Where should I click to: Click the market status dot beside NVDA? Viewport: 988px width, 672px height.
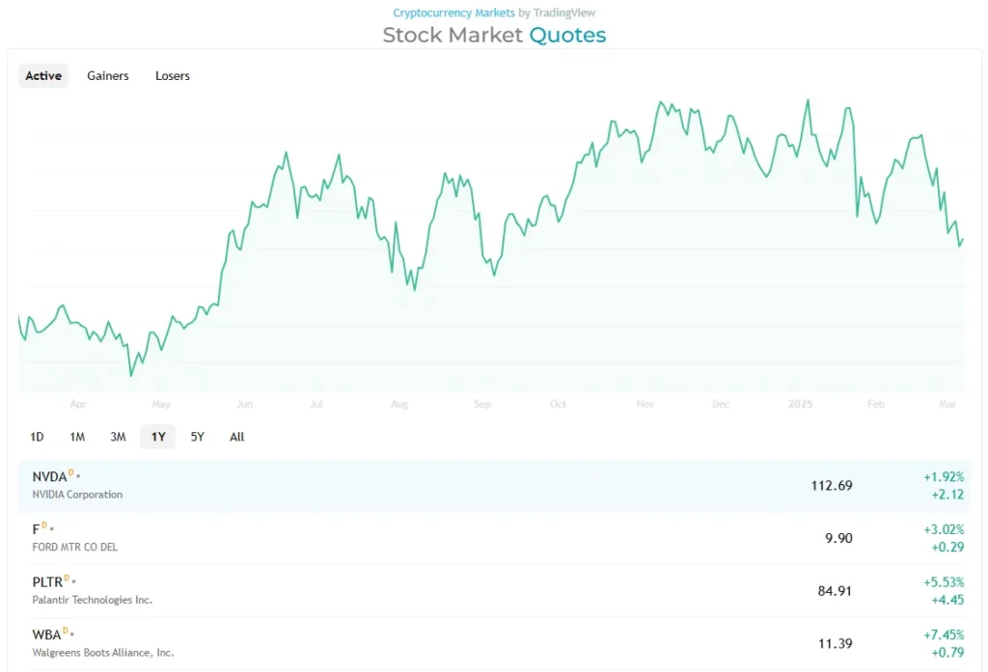(x=78, y=476)
